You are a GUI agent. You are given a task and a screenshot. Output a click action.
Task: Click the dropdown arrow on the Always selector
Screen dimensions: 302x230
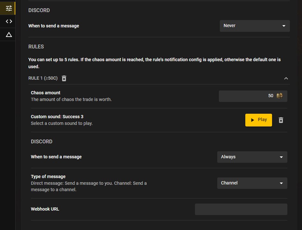pos(282,157)
